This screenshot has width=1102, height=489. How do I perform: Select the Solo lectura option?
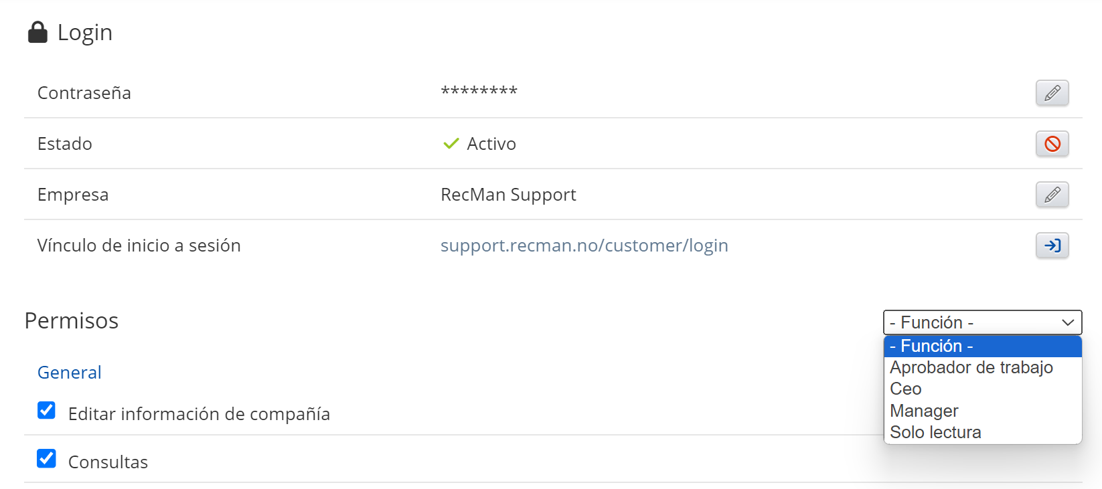(935, 432)
